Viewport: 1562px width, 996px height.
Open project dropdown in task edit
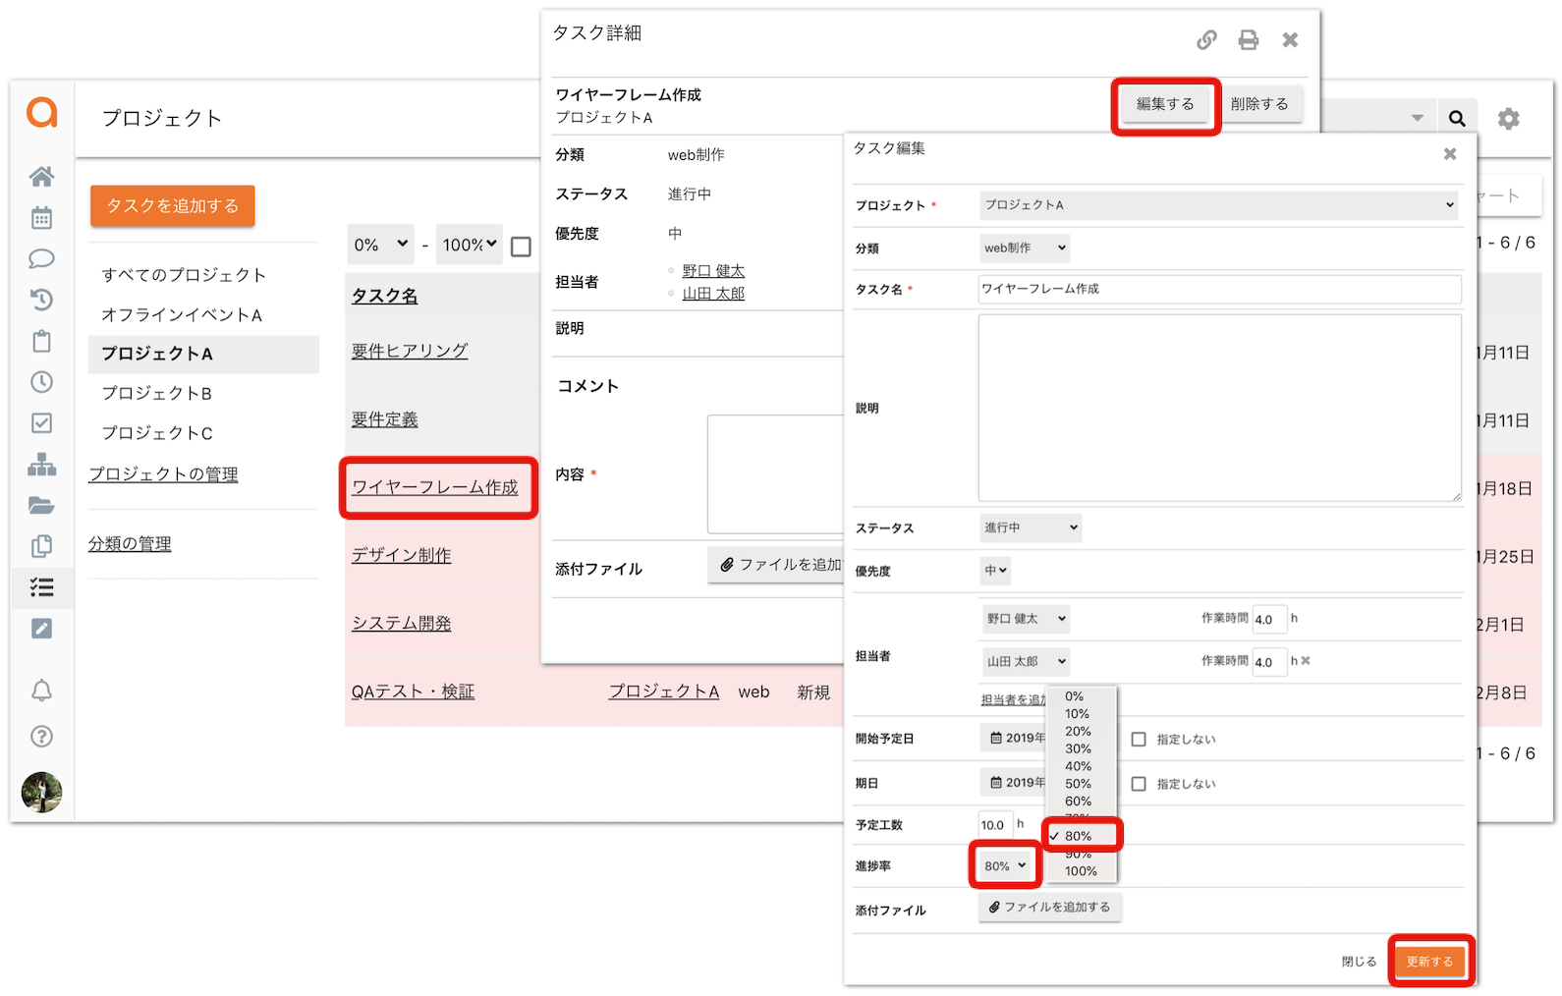(1219, 205)
